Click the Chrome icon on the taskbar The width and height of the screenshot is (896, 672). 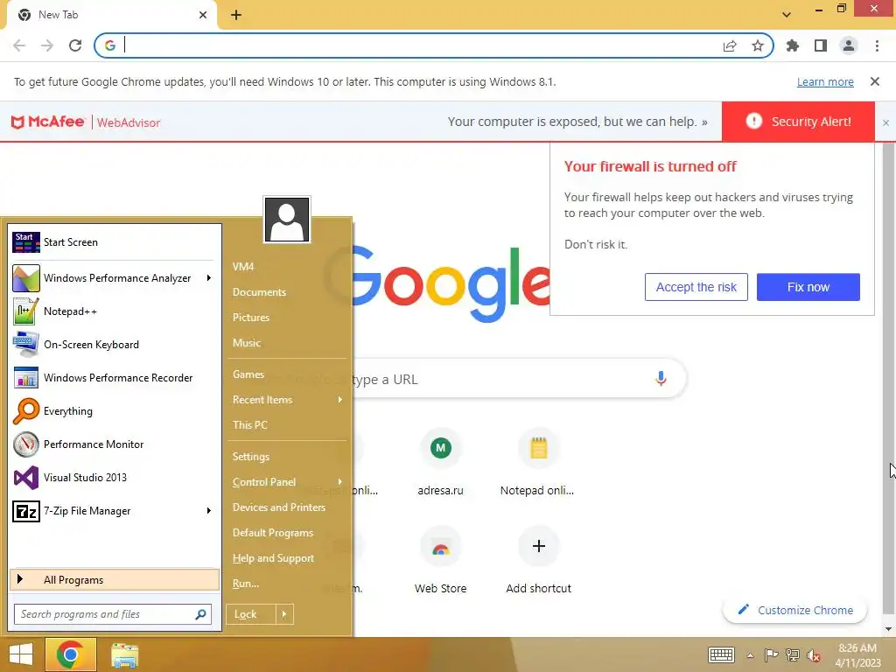[x=70, y=654]
